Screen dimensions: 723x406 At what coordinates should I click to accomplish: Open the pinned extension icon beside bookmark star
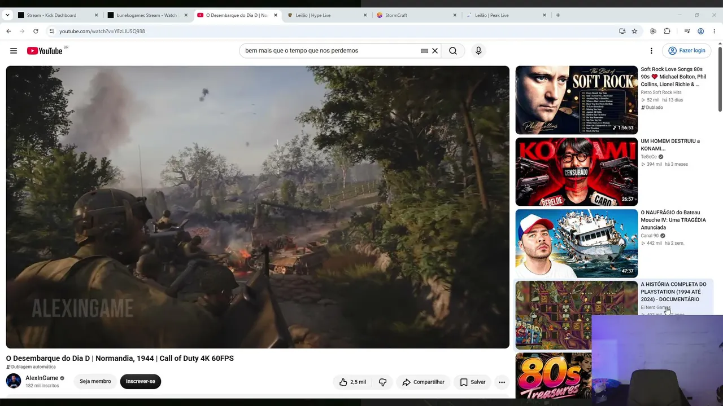(x=653, y=31)
